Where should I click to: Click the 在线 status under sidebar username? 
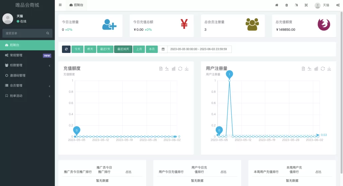(21, 21)
